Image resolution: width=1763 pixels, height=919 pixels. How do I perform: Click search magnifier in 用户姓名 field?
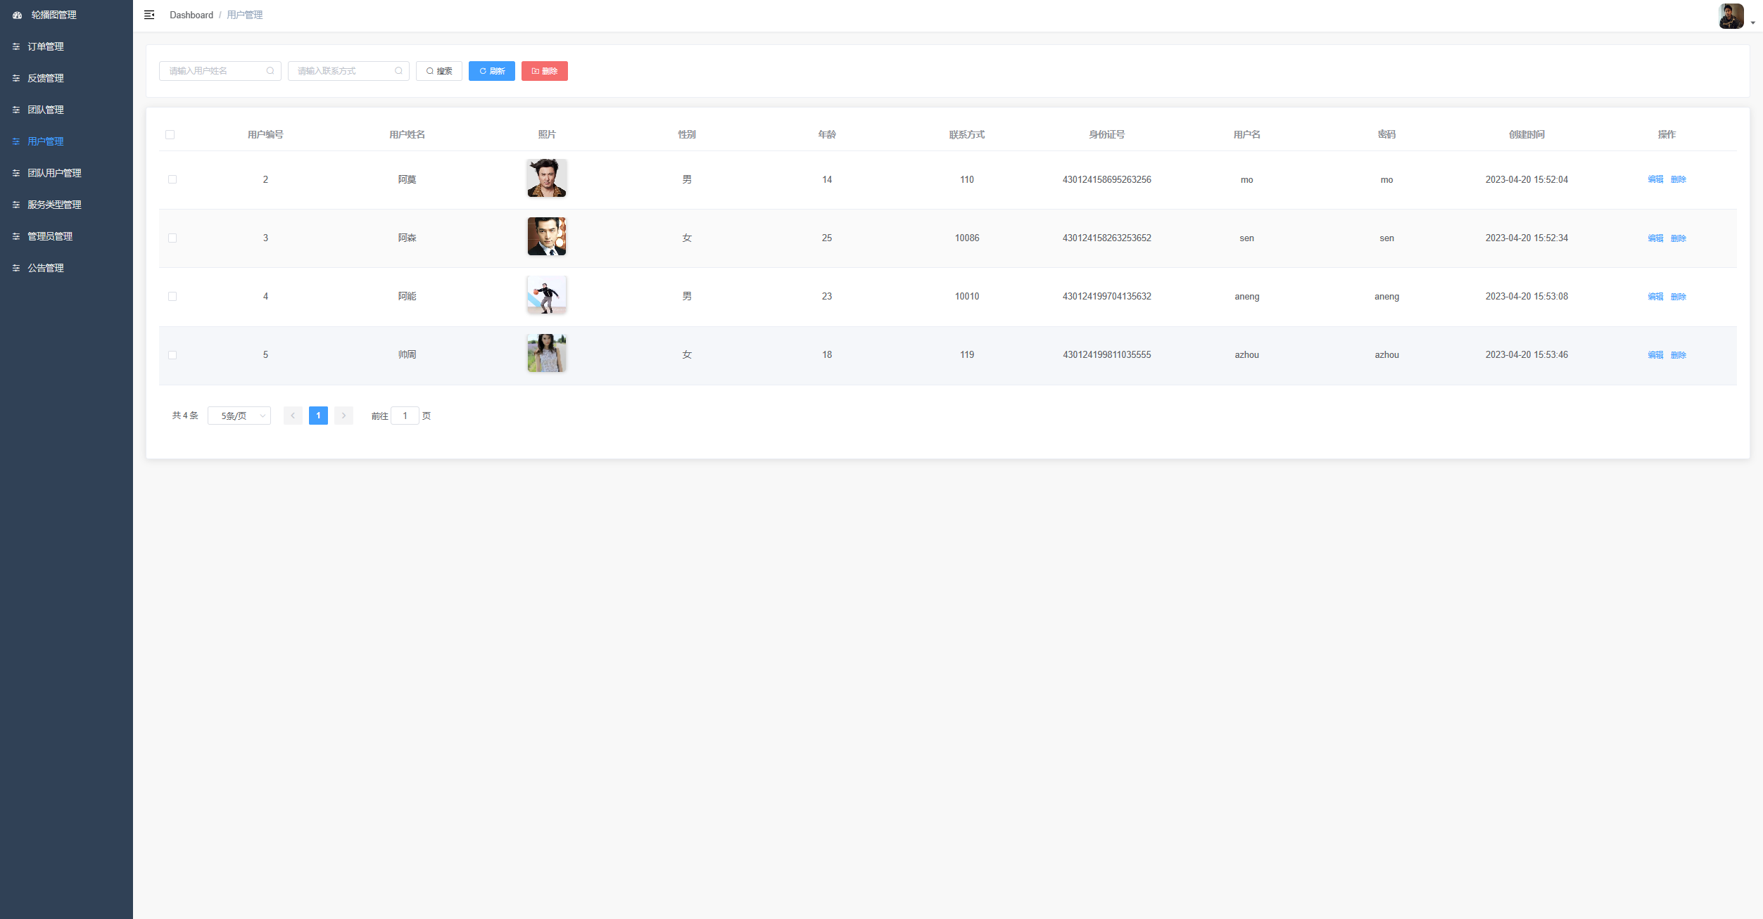[270, 71]
